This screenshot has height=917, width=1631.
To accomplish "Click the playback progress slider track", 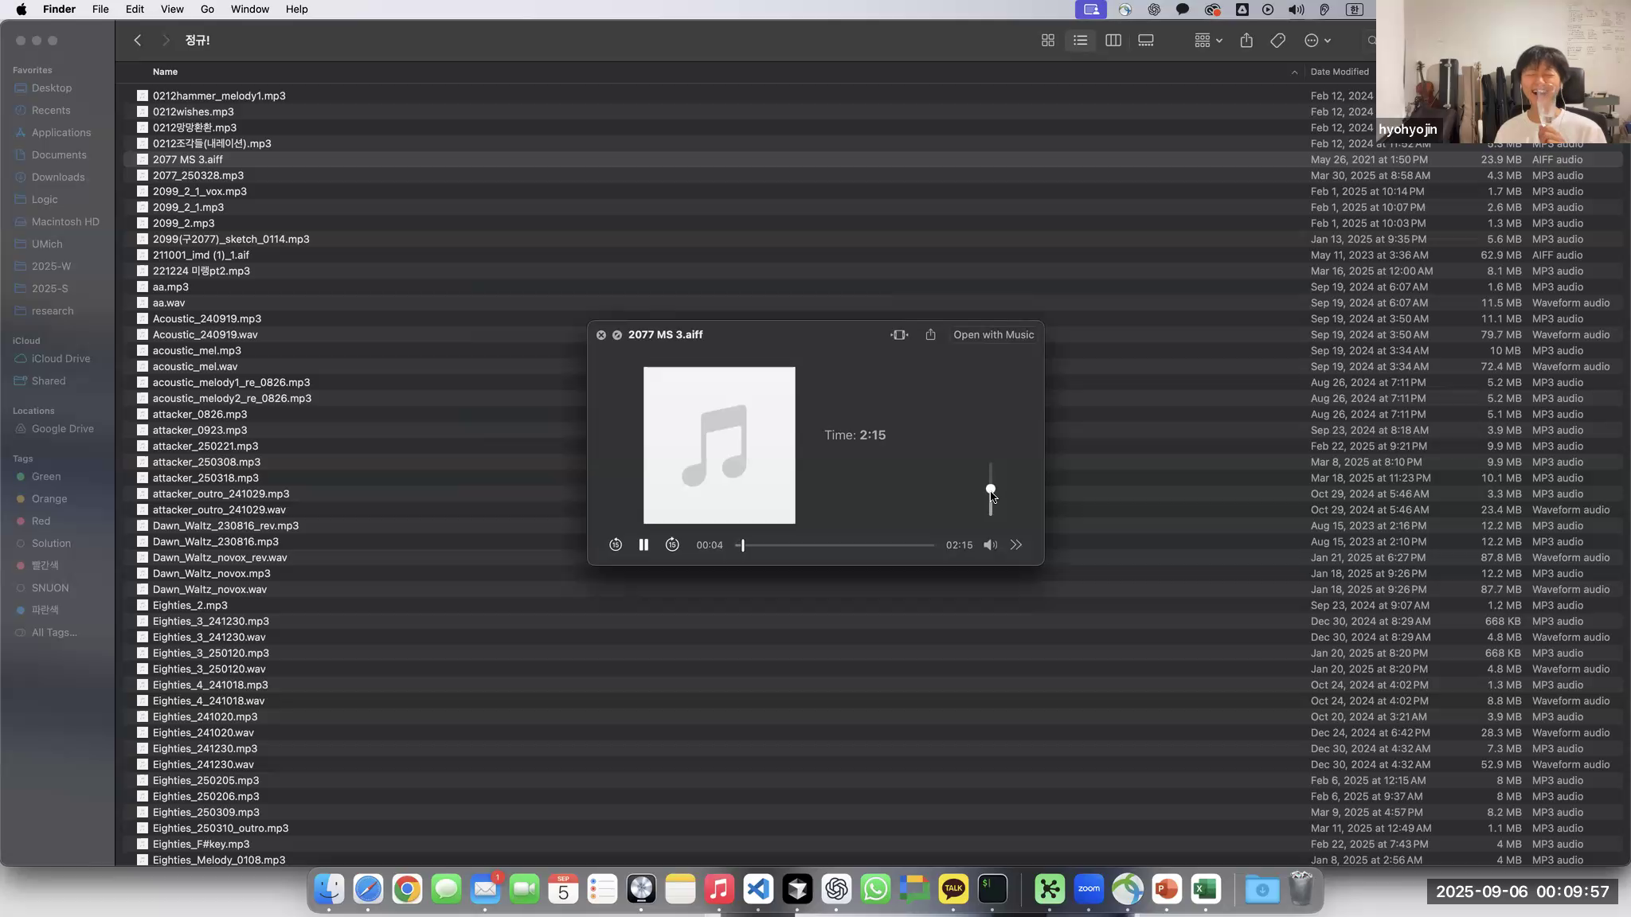I will click(836, 545).
